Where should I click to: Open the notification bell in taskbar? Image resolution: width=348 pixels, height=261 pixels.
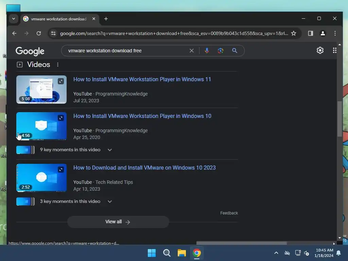point(338,253)
